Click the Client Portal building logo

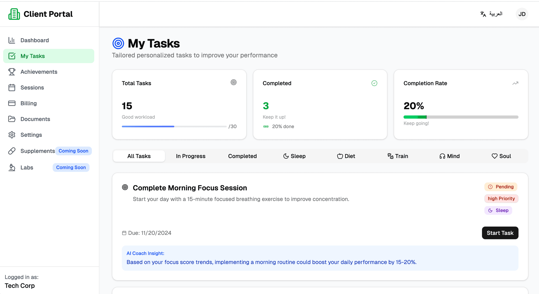click(14, 14)
